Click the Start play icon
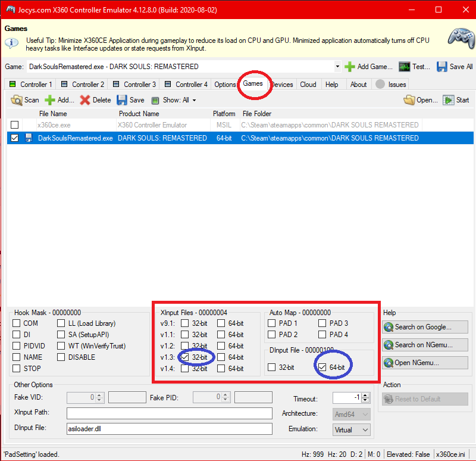 pos(449,100)
